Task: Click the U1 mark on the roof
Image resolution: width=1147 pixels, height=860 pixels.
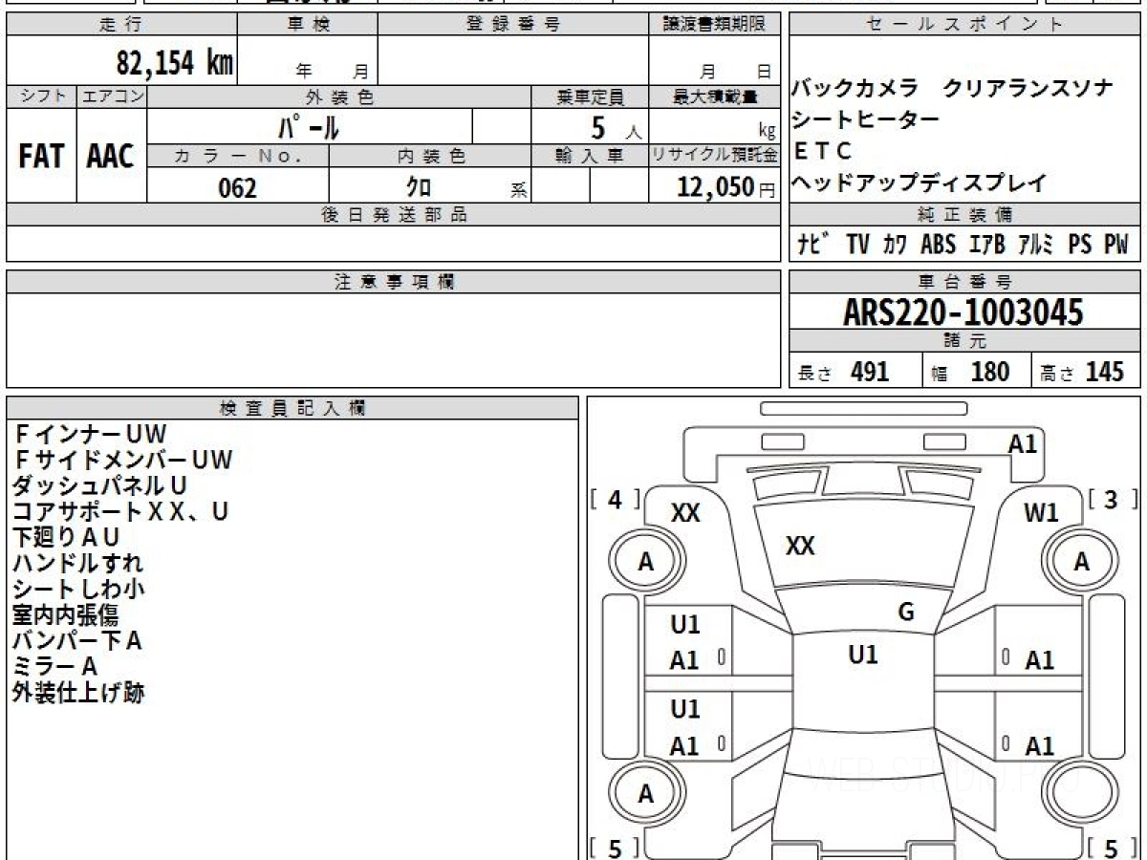Action: click(x=863, y=656)
